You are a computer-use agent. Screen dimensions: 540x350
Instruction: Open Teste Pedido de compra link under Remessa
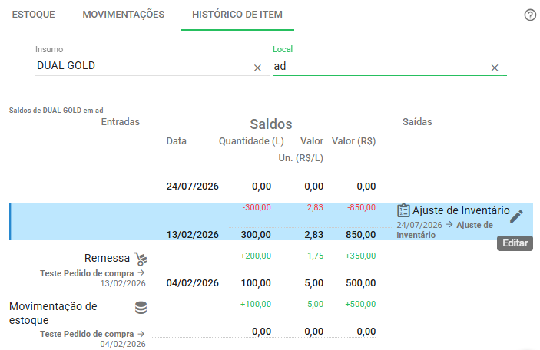tap(87, 273)
